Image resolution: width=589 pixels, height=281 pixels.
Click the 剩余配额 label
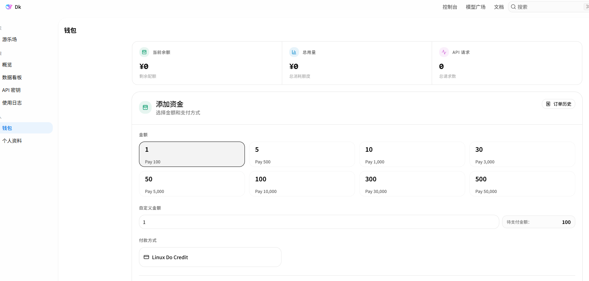tap(148, 76)
